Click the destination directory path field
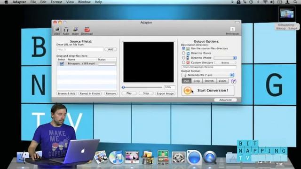 pos(209,67)
